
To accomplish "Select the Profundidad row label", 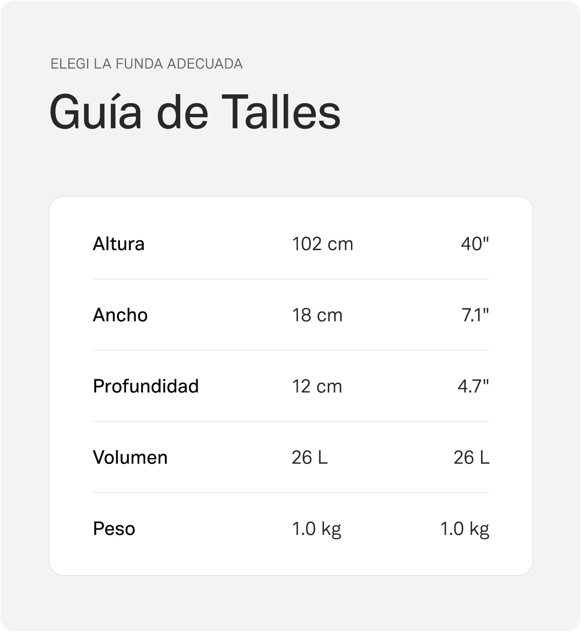I will tap(146, 386).
